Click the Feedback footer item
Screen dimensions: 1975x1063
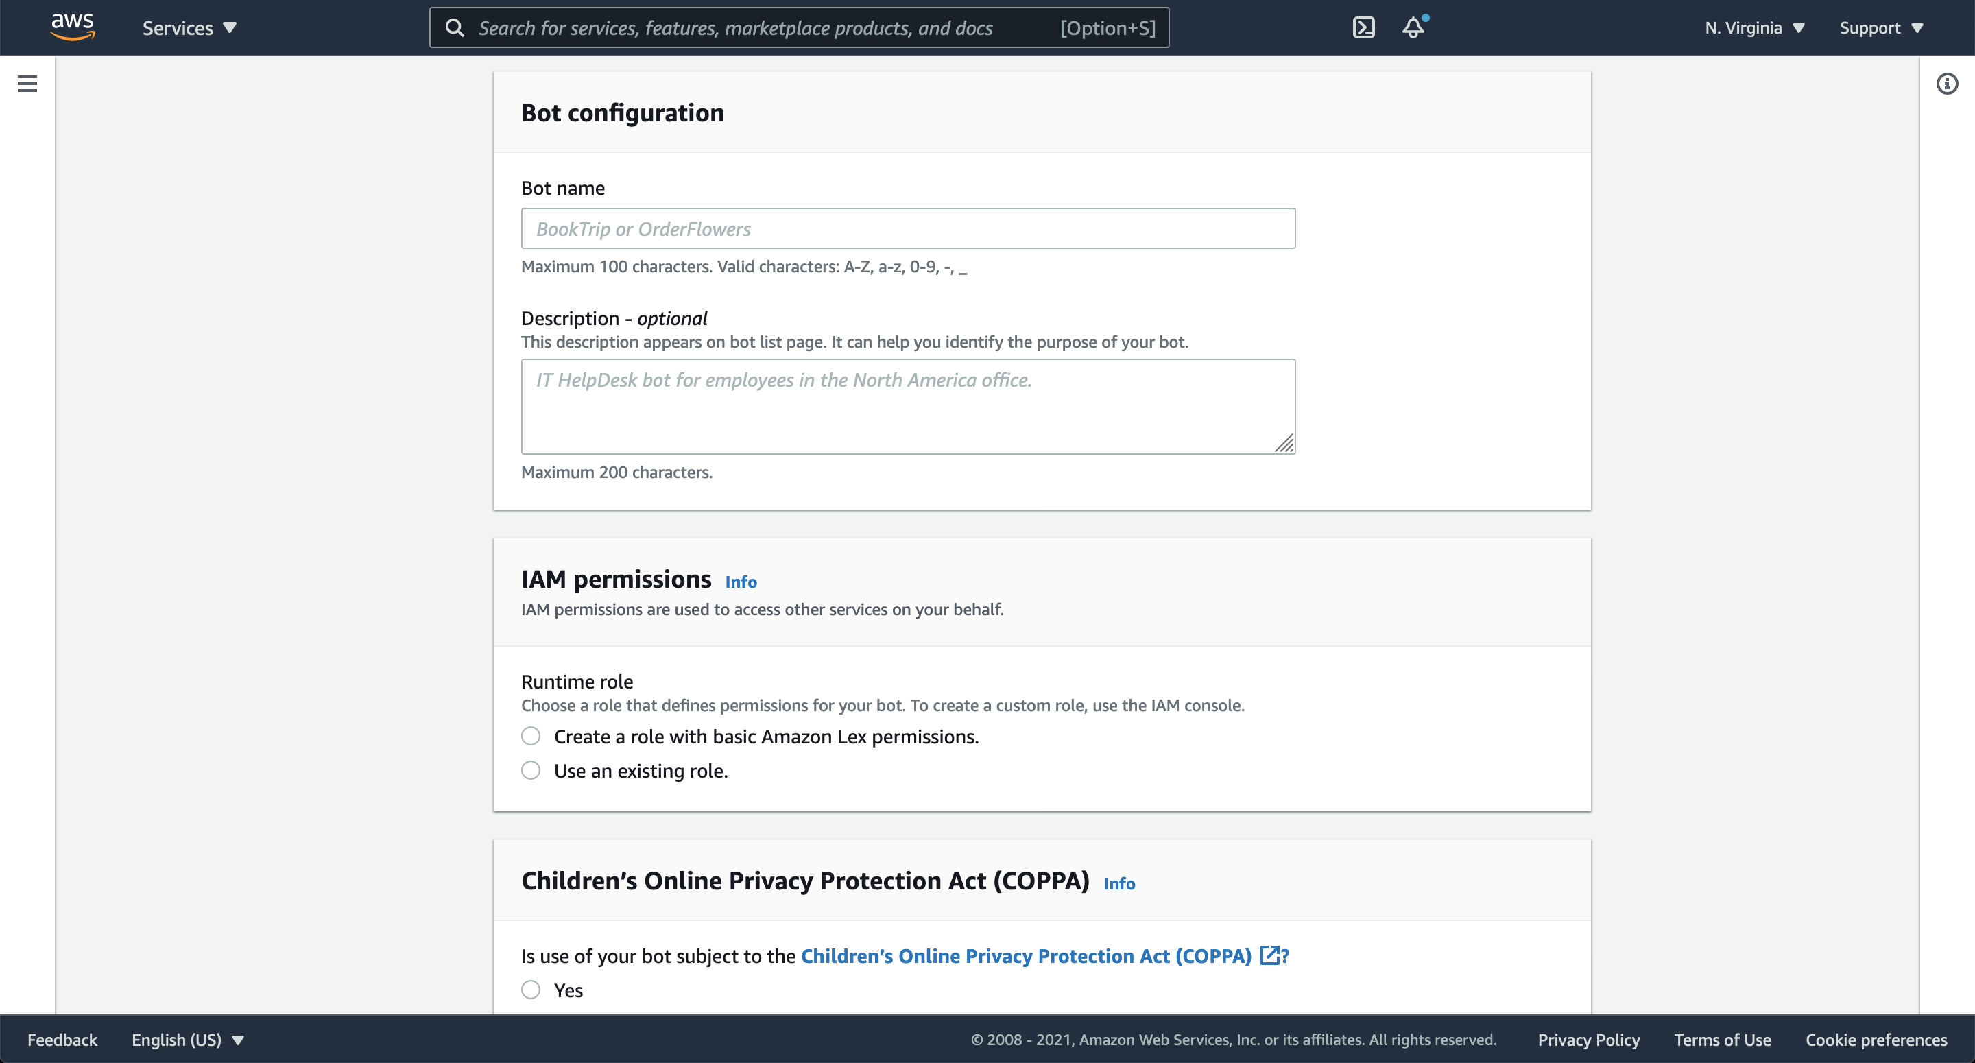tap(62, 1039)
